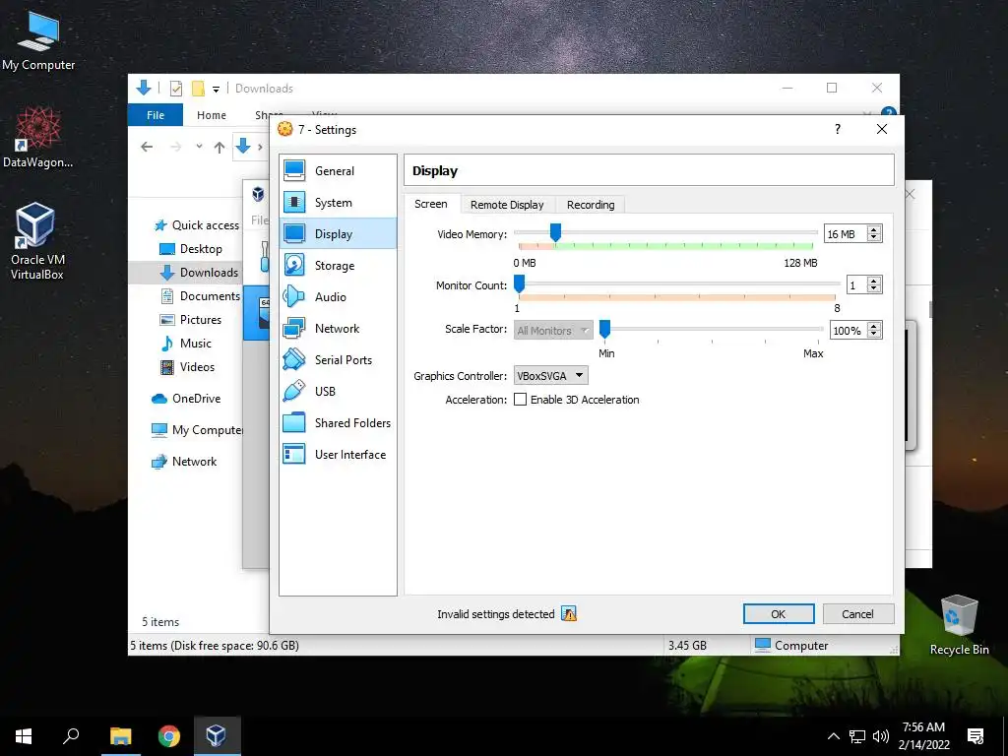Viewport: 1008px width, 756px height.
Task: Switch to Recording tab
Action: pos(591,205)
